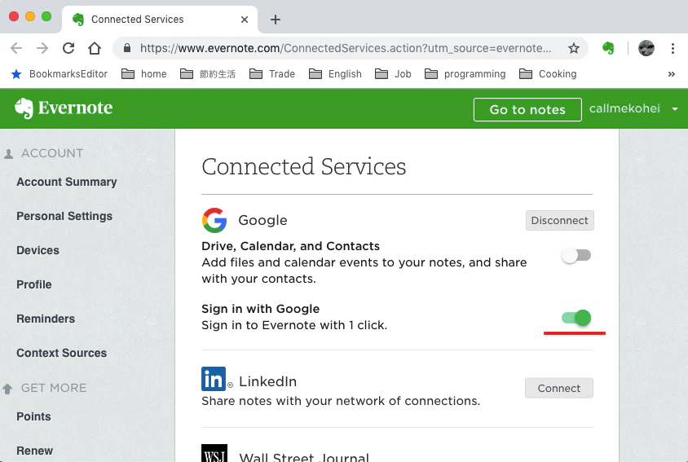The width and height of the screenshot is (688, 462).
Task: Open Context Sources in the sidebar
Action: pos(61,353)
